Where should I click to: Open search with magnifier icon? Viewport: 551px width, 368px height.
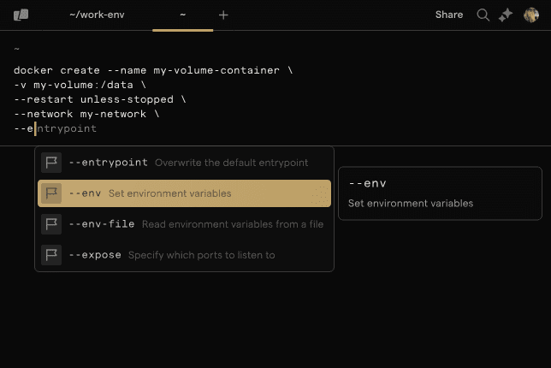point(483,15)
